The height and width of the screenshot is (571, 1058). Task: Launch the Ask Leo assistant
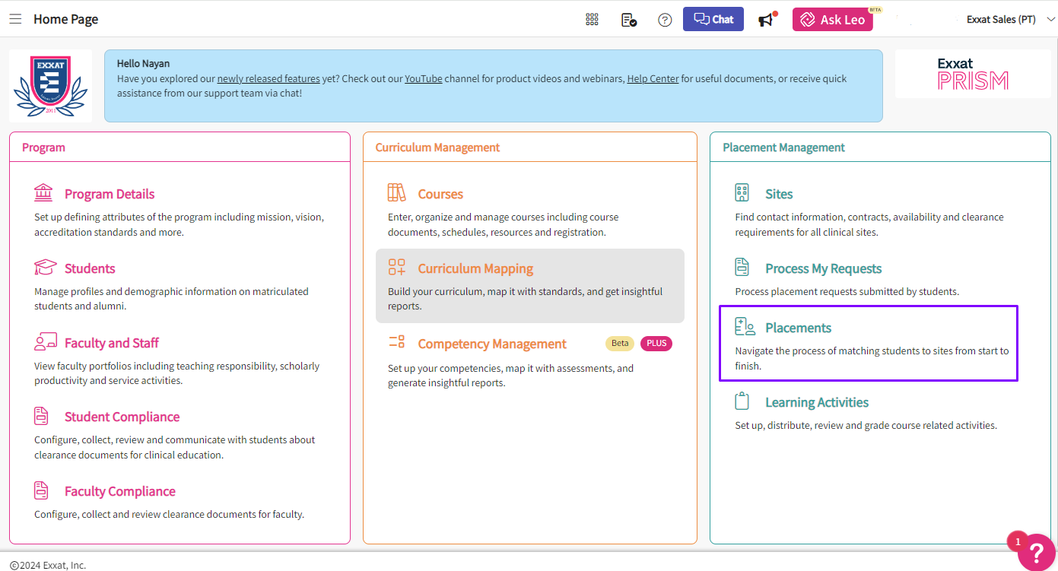tap(832, 20)
